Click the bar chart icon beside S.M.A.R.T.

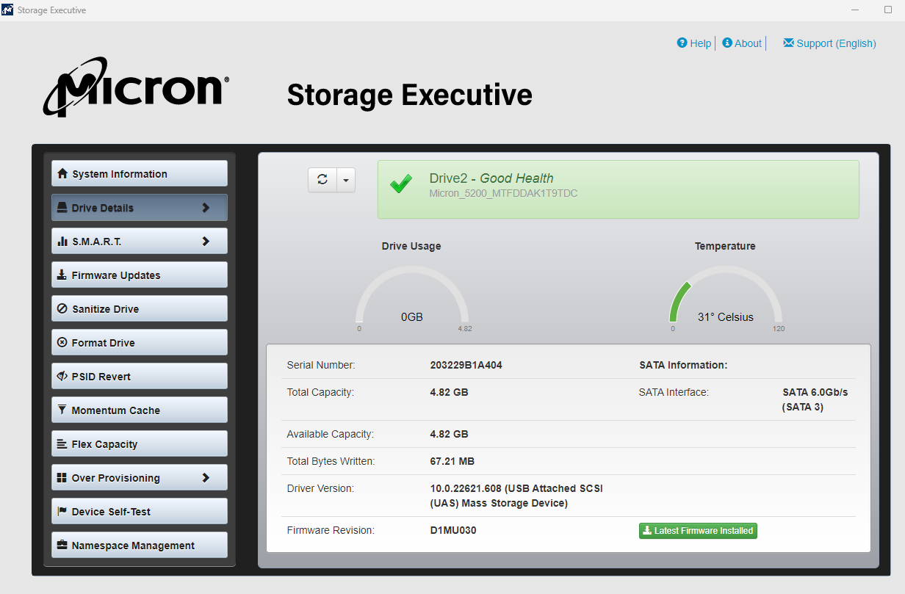click(62, 242)
